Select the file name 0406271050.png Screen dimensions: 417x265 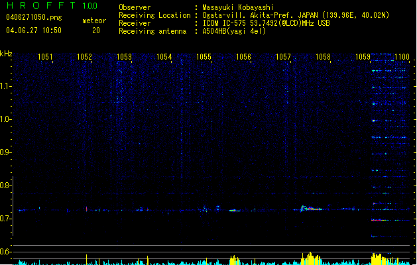click(x=34, y=18)
